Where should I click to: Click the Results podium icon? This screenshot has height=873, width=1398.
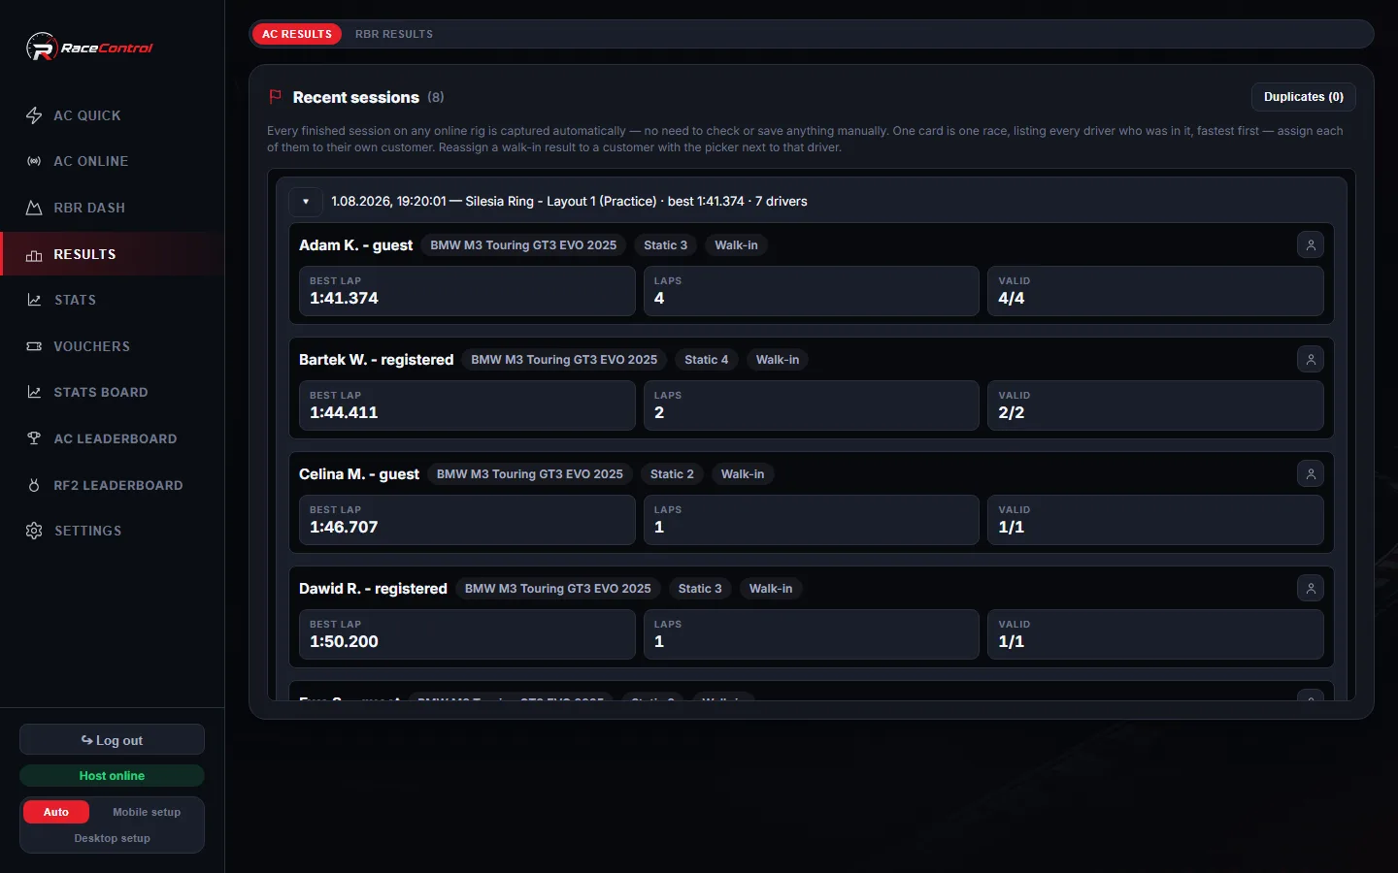pos(34,254)
